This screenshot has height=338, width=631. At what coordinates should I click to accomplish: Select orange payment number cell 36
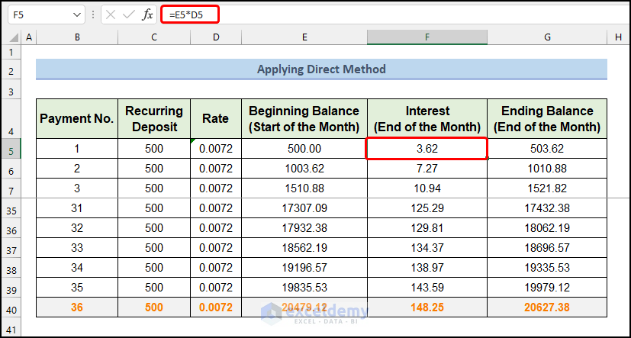pyautogui.click(x=77, y=307)
